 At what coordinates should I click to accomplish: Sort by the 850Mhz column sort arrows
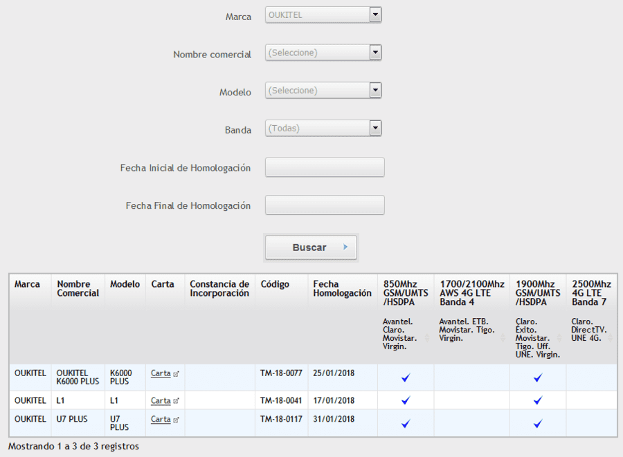427,338
